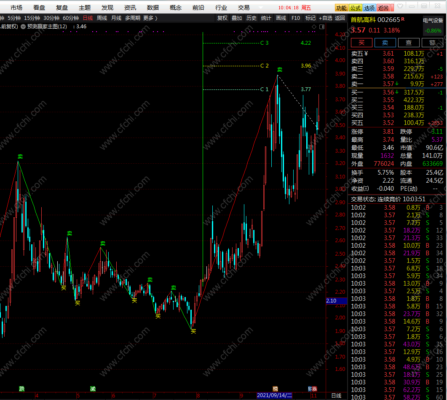
Task: Click the diamond marker icon above the chart
Action: click(x=314, y=27)
